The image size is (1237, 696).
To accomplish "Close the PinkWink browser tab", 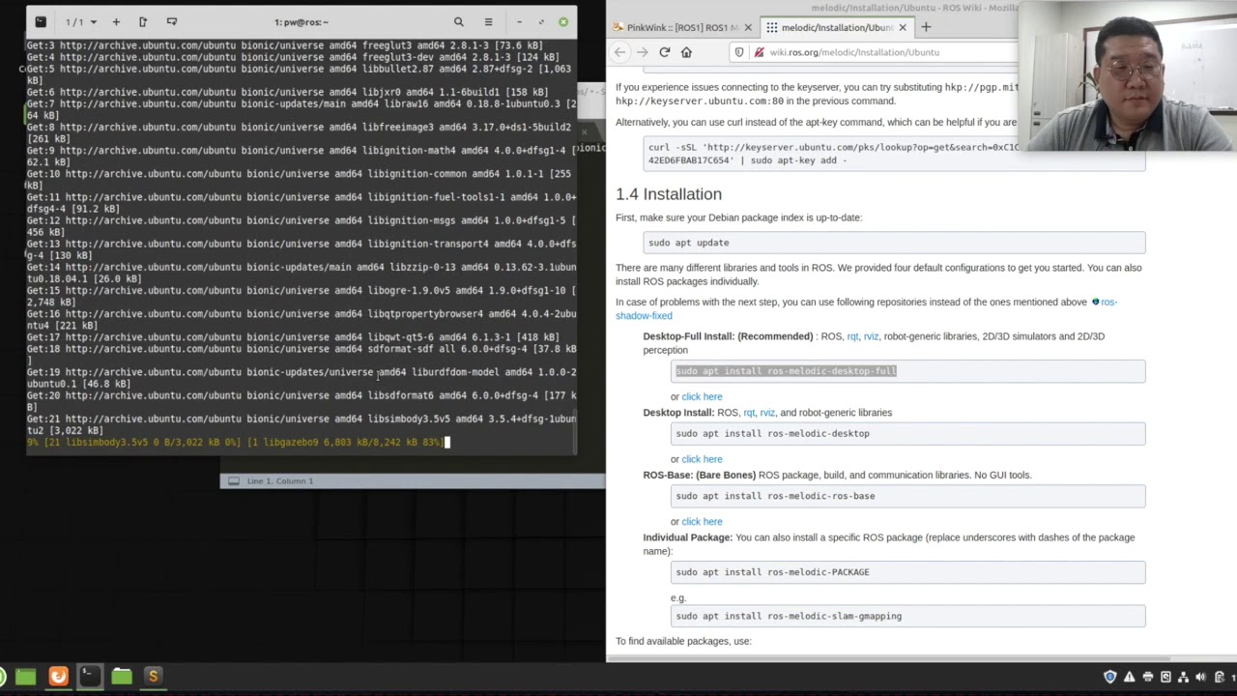I will [x=747, y=27].
